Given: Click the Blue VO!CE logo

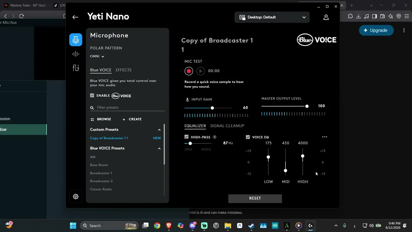Looking at the screenshot, I should (316, 40).
